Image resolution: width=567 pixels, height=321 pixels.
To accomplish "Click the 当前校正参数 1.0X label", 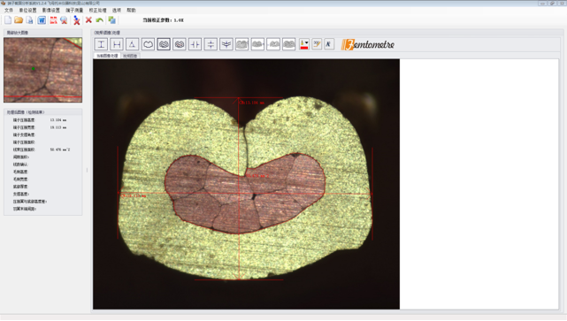I will tap(163, 20).
